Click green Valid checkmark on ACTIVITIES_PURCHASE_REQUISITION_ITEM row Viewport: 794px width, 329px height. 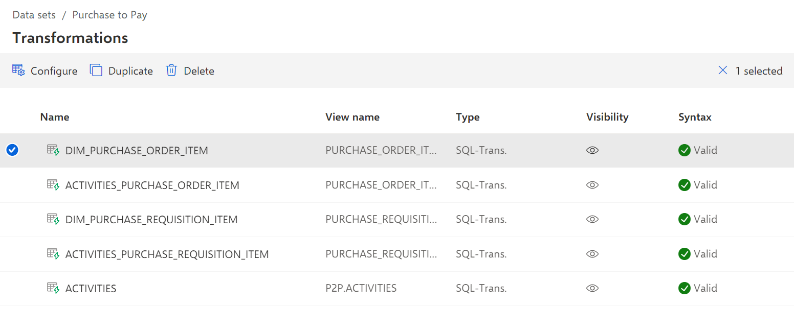pyautogui.click(x=685, y=254)
